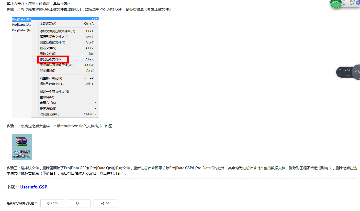Viewport: 360px width, 211px height.
Task: Click the dark gray 49 floating circle
Action: coord(356,72)
